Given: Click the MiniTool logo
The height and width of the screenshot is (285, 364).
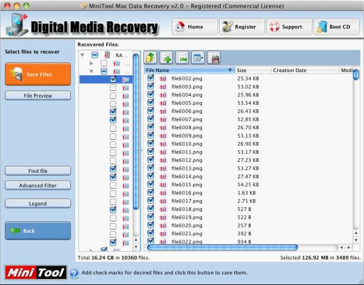Looking at the screenshot, I should 36,272.
